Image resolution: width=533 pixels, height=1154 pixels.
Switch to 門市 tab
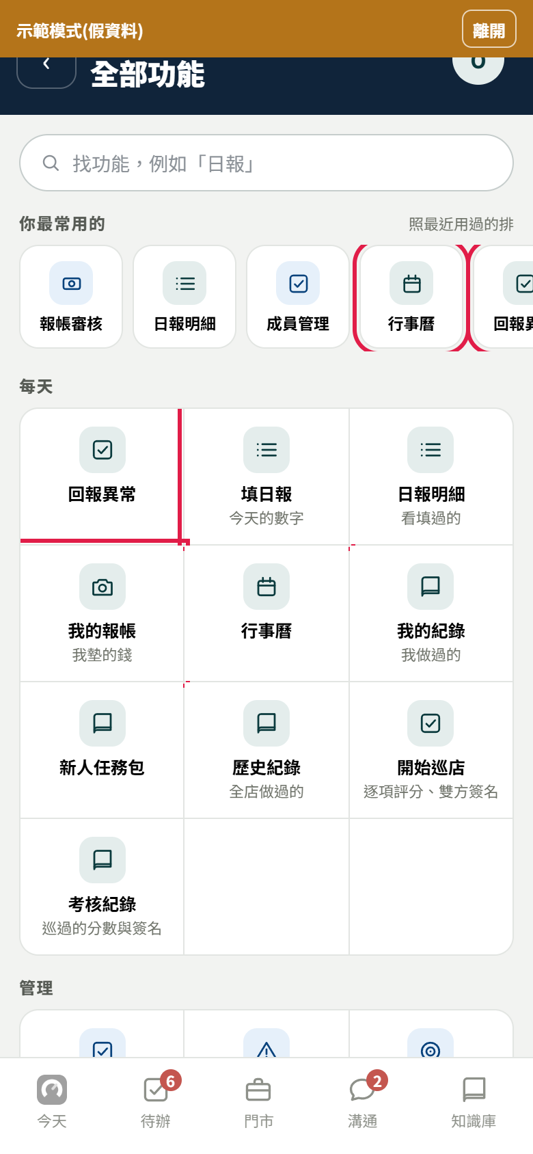258,1101
